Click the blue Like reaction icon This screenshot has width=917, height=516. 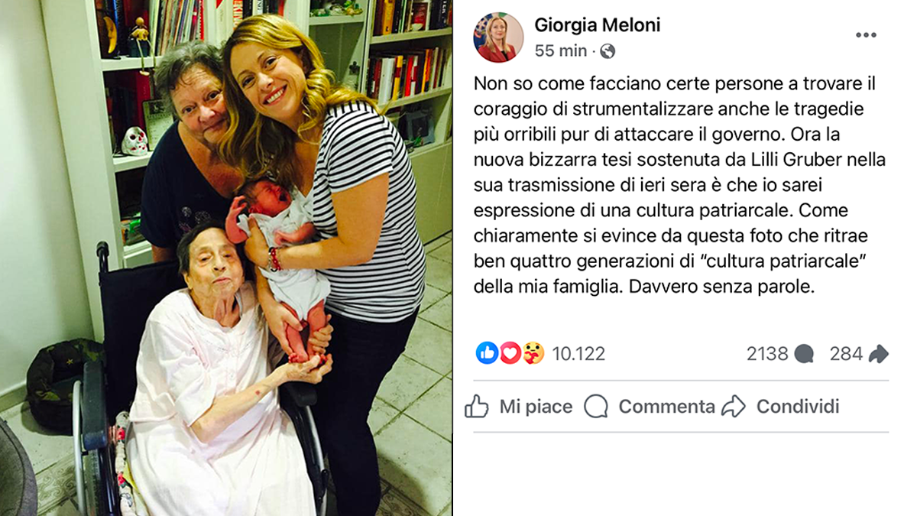click(487, 353)
